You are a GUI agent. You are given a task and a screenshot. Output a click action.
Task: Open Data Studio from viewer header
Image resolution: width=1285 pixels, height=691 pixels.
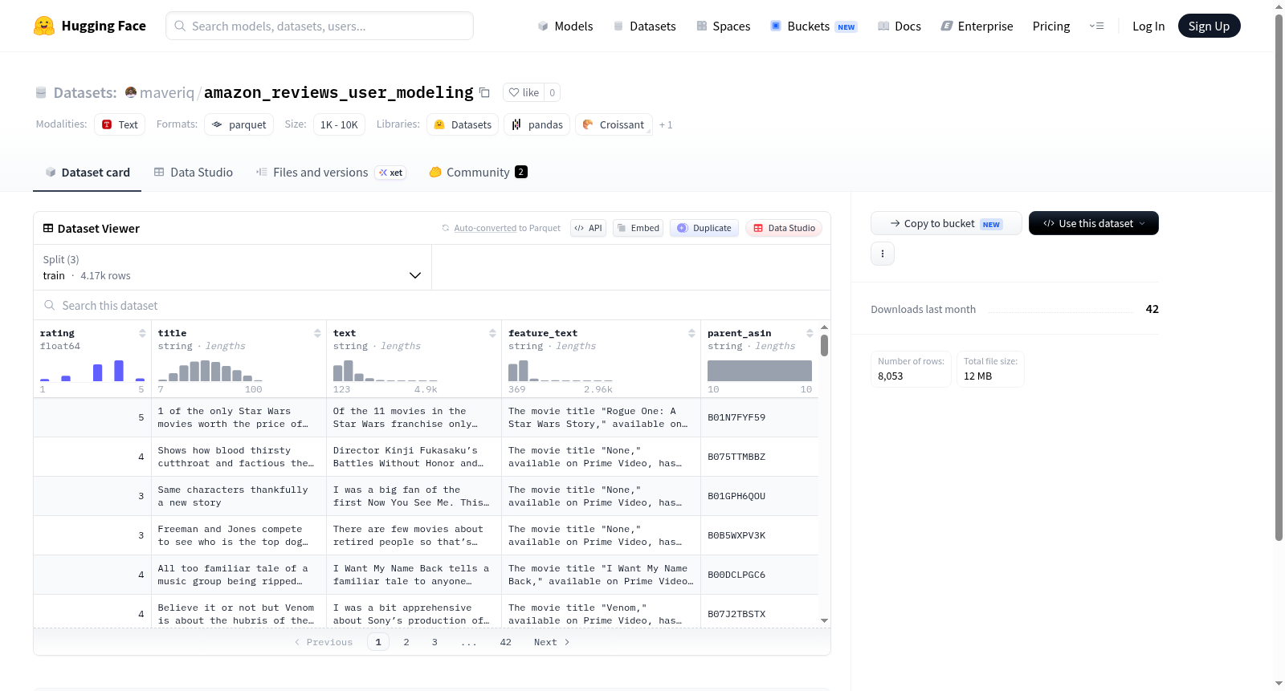tap(784, 228)
